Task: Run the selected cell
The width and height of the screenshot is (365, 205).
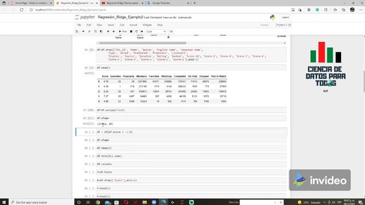Action: click(123, 31)
